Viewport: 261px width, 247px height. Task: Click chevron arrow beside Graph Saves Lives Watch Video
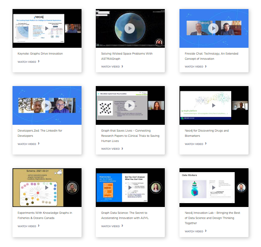tap(123, 148)
